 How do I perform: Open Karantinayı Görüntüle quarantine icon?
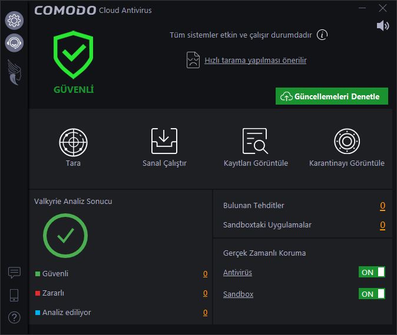pyautogui.click(x=347, y=141)
